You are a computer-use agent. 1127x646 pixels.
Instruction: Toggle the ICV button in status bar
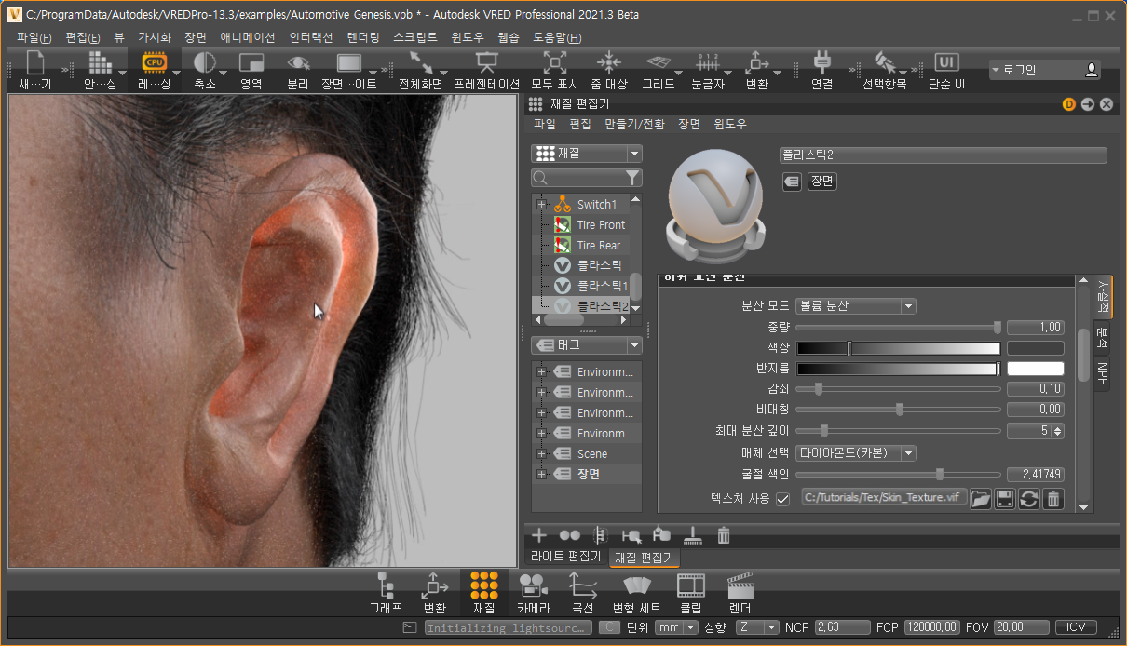1075,627
